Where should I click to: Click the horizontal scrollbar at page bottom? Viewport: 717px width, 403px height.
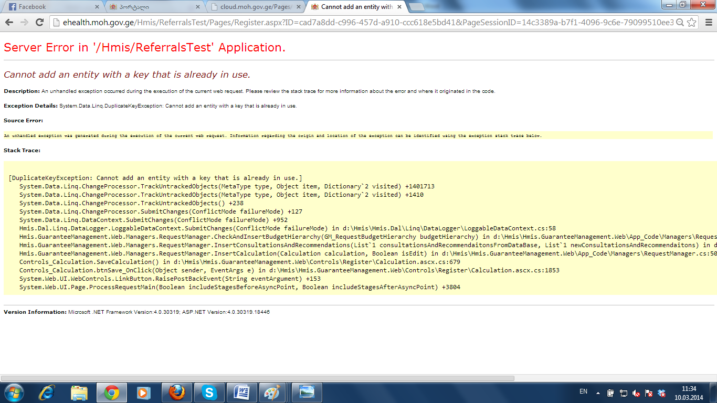(x=257, y=378)
